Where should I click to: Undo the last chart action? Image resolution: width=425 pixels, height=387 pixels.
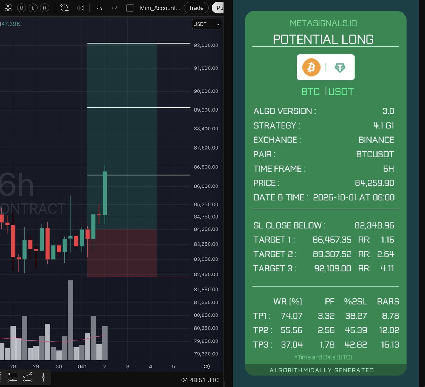(x=99, y=8)
